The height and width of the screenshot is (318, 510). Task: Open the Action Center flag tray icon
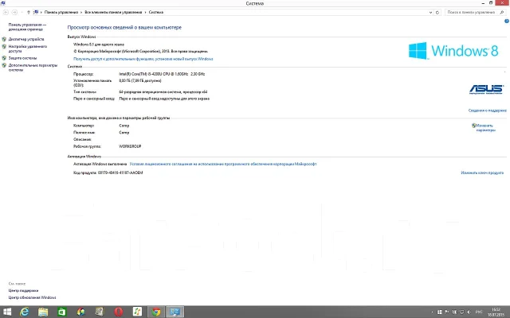click(x=447, y=312)
